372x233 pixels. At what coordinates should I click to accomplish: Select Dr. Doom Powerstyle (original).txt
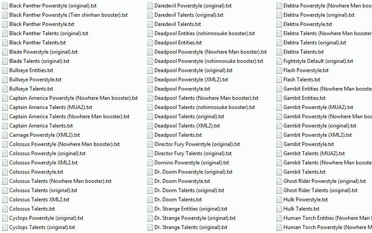(x=193, y=172)
